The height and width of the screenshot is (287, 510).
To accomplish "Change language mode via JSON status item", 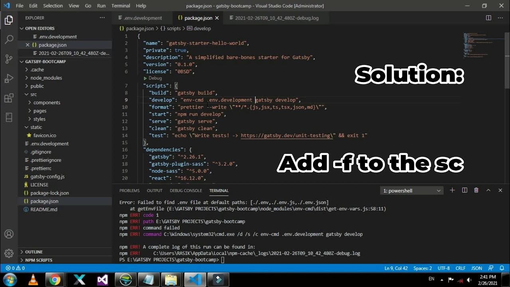I will (477, 268).
